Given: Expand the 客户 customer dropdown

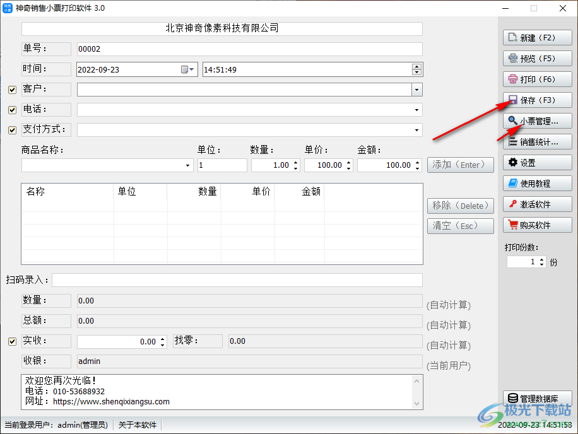Looking at the screenshot, I should pos(416,90).
